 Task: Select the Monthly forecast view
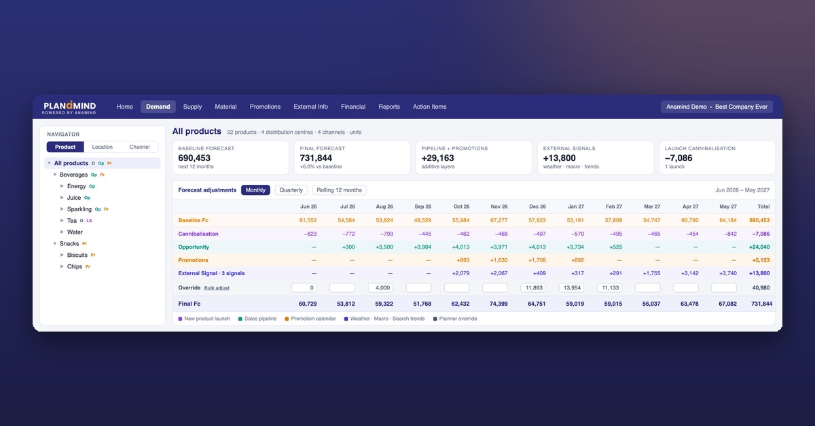click(x=255, y=190)
